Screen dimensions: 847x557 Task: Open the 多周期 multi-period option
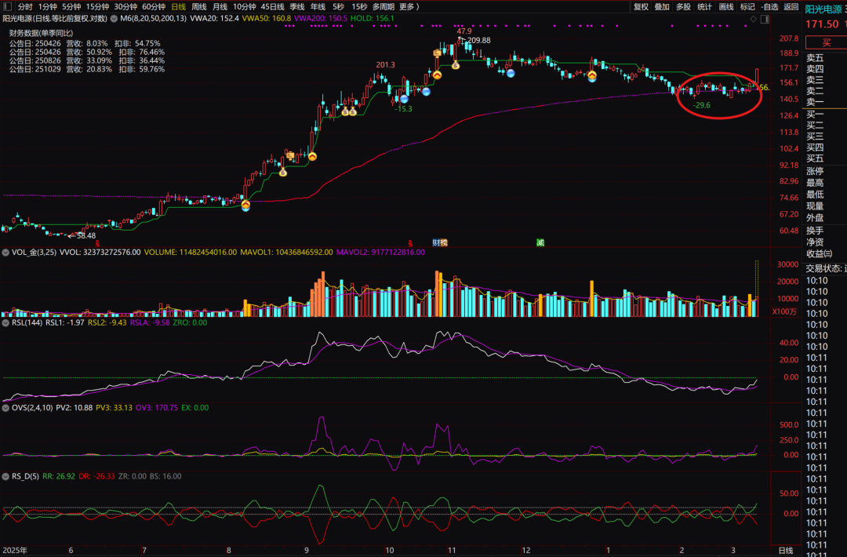click(383, 6)
